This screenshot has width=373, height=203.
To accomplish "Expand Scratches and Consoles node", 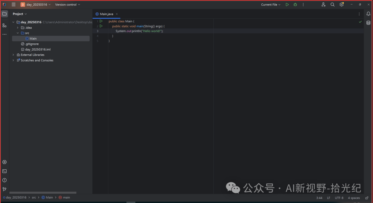I will (x=13, y=61).
